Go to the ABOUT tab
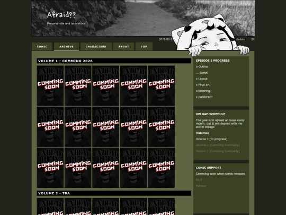Image resolution: width=286 pixels, height=215 pixels. point(123,47)
